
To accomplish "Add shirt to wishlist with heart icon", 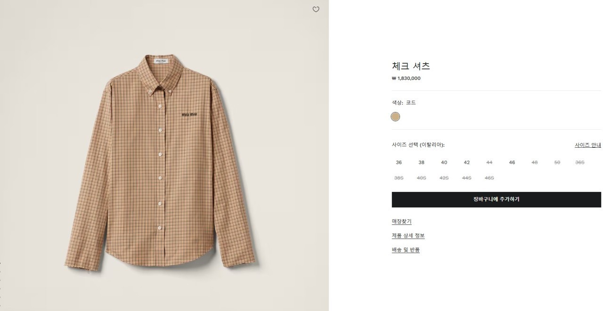I will [x=316, y=9].
